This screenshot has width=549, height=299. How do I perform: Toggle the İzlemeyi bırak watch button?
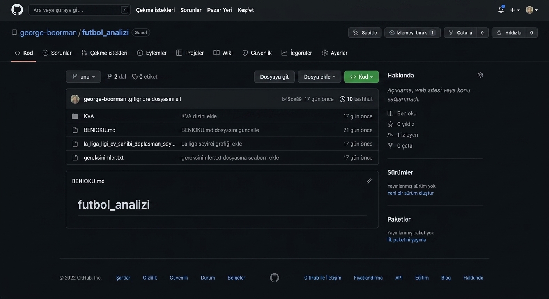click(413, 33)
